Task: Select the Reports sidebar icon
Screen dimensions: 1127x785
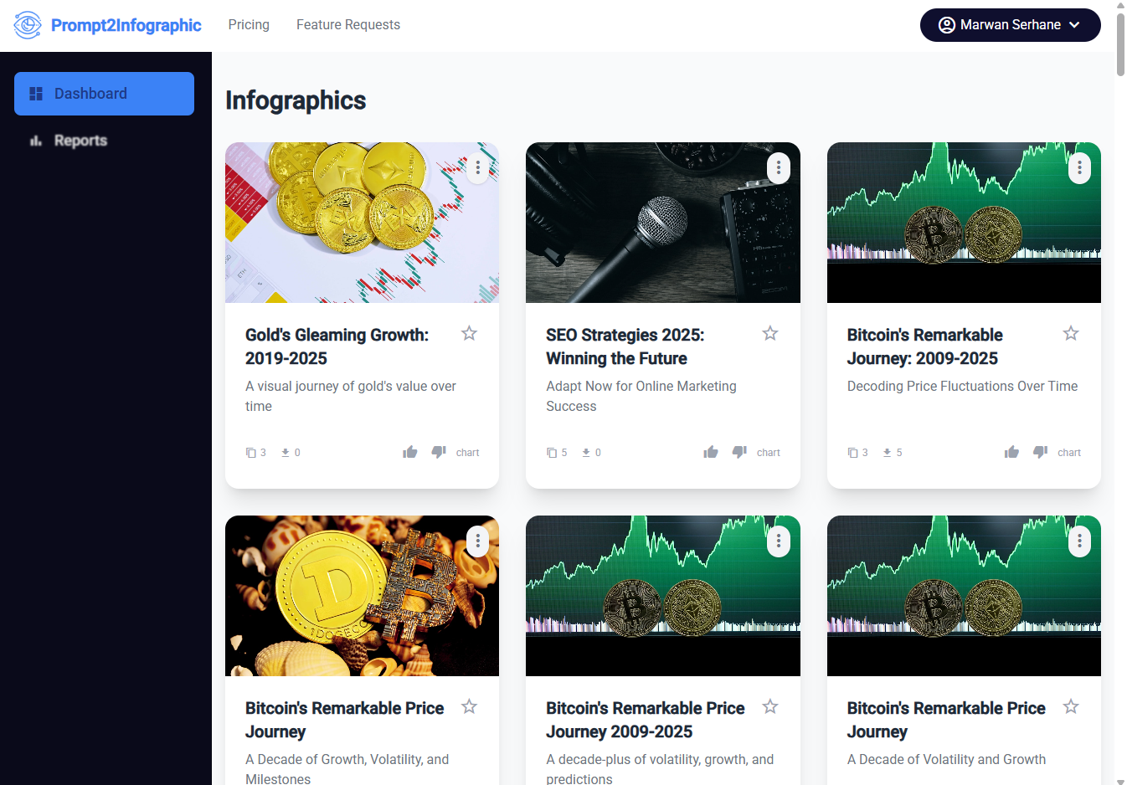Action: tap(34, 141)
